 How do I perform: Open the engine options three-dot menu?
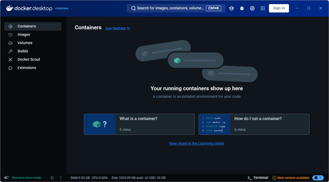61,178
